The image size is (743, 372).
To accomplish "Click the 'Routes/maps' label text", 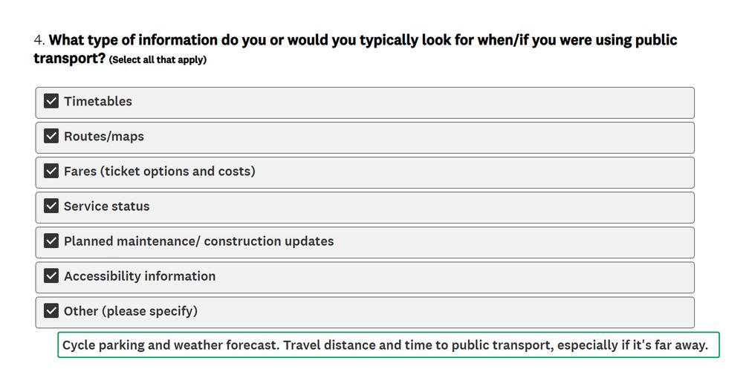I will (104, 137).
